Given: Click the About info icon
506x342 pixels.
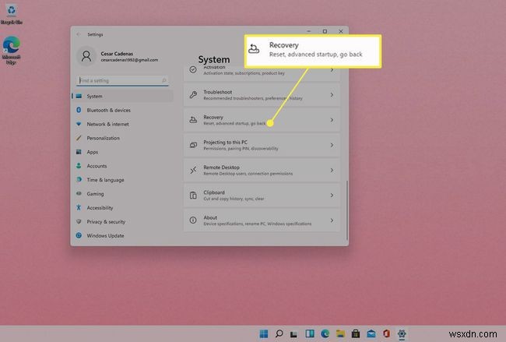Looking at the screenshot, I should pos(193,220).
